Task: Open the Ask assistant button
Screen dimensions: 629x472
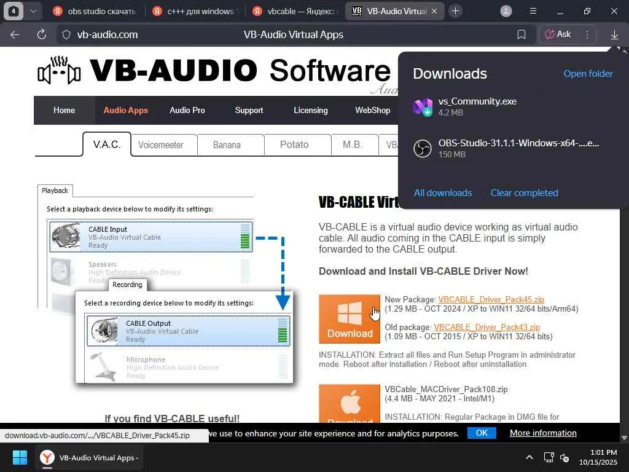Action: [x=558, y=34]
